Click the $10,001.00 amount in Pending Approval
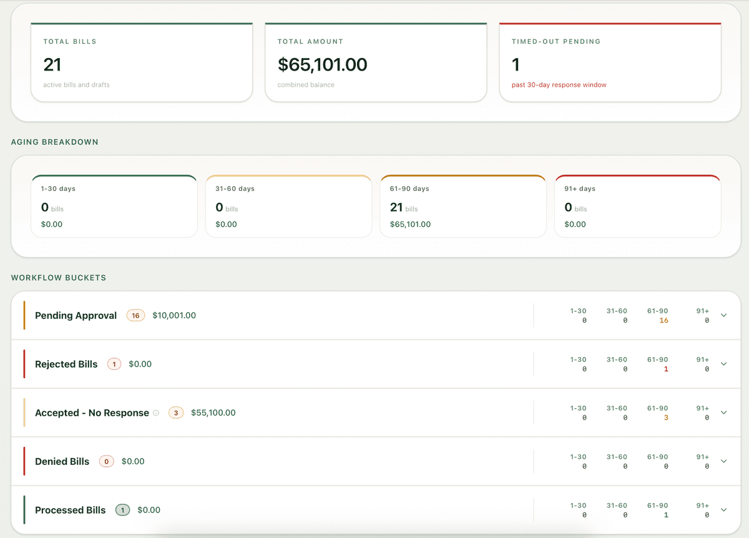The image size is (749, 538). coord(174,316)
